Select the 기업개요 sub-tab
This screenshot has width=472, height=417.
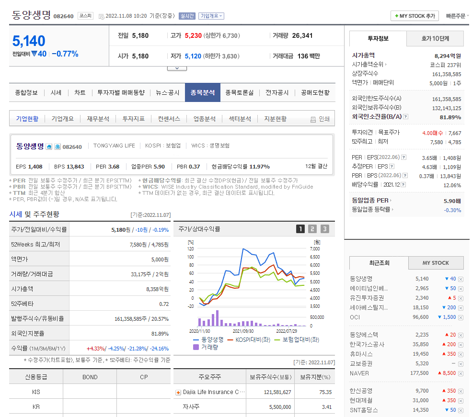(63, 119)
